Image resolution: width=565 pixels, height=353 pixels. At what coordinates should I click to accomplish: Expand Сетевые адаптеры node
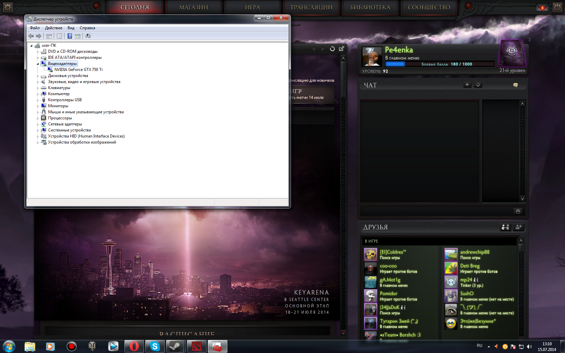pyautogui.click(x=38, y=124)
